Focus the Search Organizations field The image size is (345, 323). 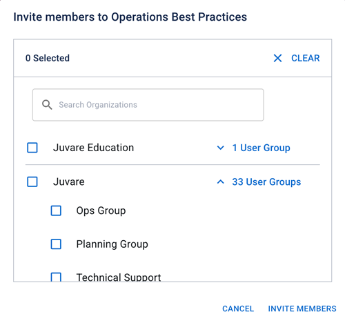148,105
